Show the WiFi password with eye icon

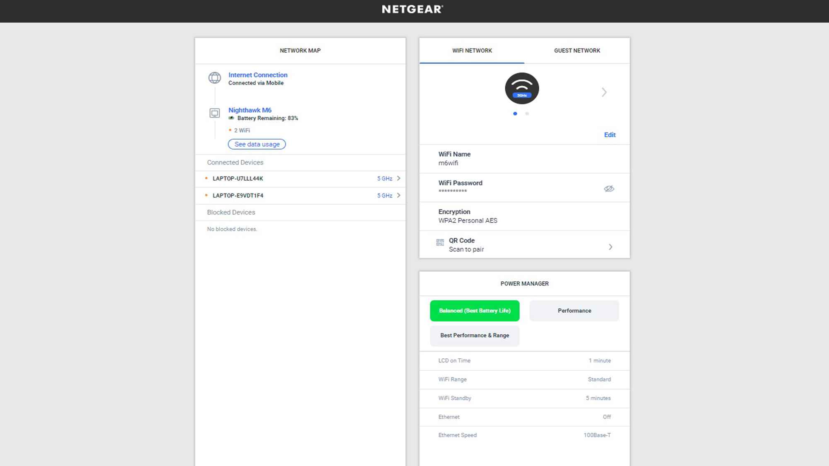(x=609, y=188)
